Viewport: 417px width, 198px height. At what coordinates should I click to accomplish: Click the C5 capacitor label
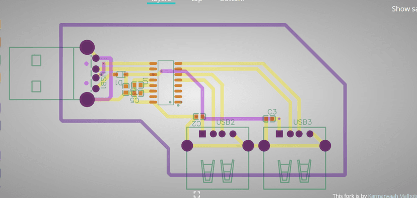(134, 100)
